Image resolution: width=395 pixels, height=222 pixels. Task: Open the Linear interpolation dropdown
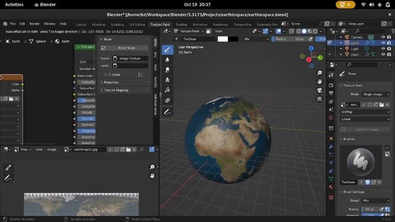365,119
